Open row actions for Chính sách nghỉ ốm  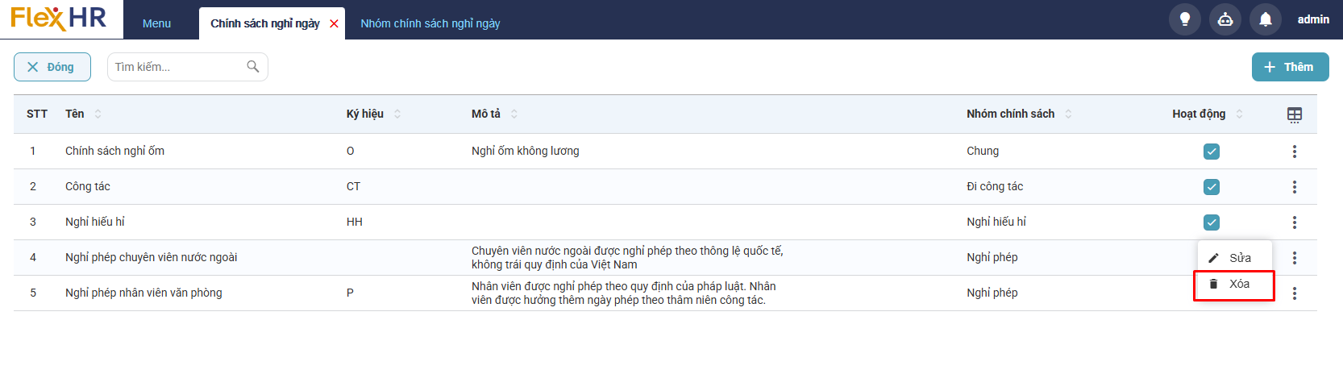pos(1295,152)
